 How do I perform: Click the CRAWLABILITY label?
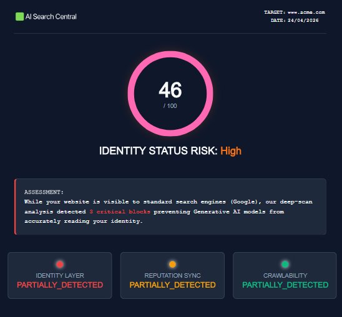point(285,276)
